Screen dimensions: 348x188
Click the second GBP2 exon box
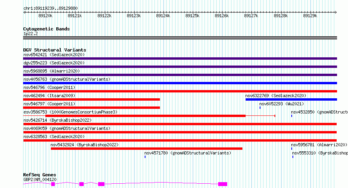(x=82, y=184)
